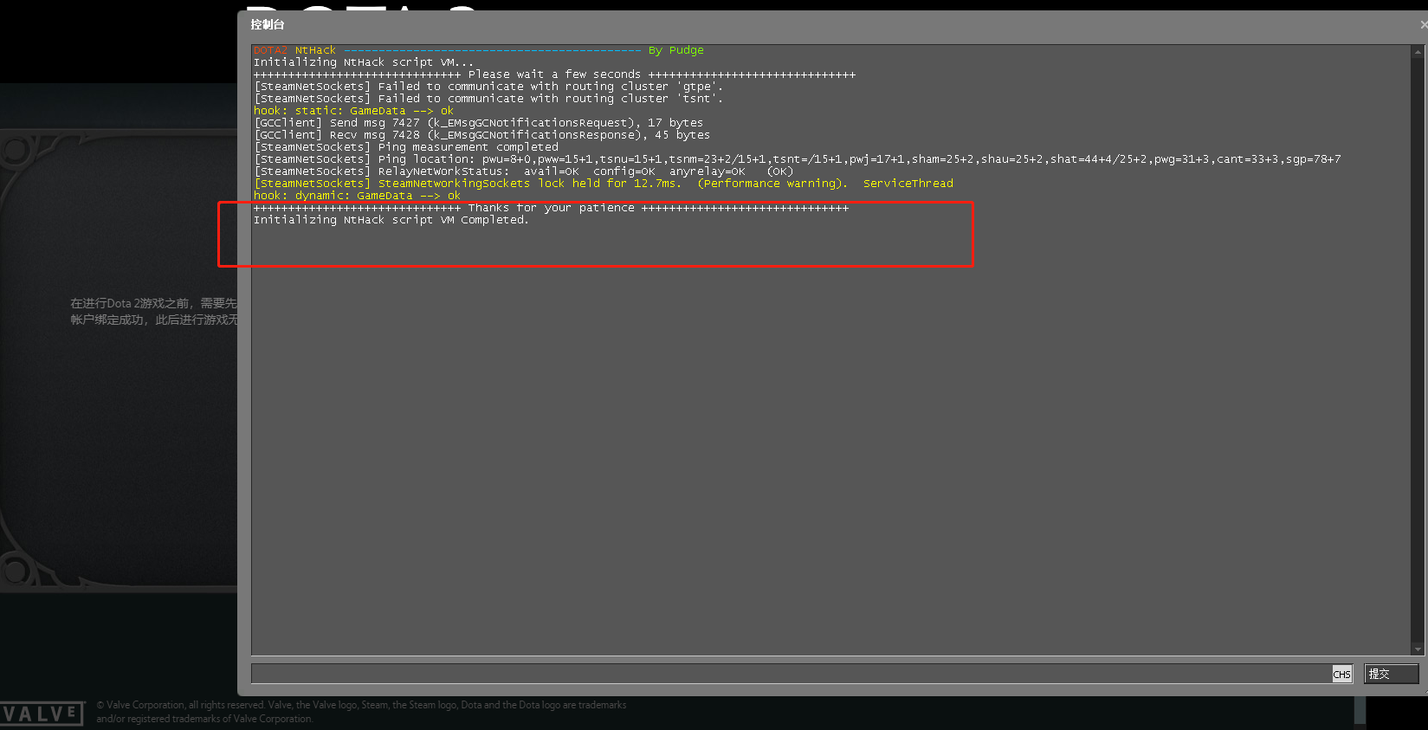Click the GCClient Send msg 7427 line
The image size is (1428, 730).
(x=479, y=123)
